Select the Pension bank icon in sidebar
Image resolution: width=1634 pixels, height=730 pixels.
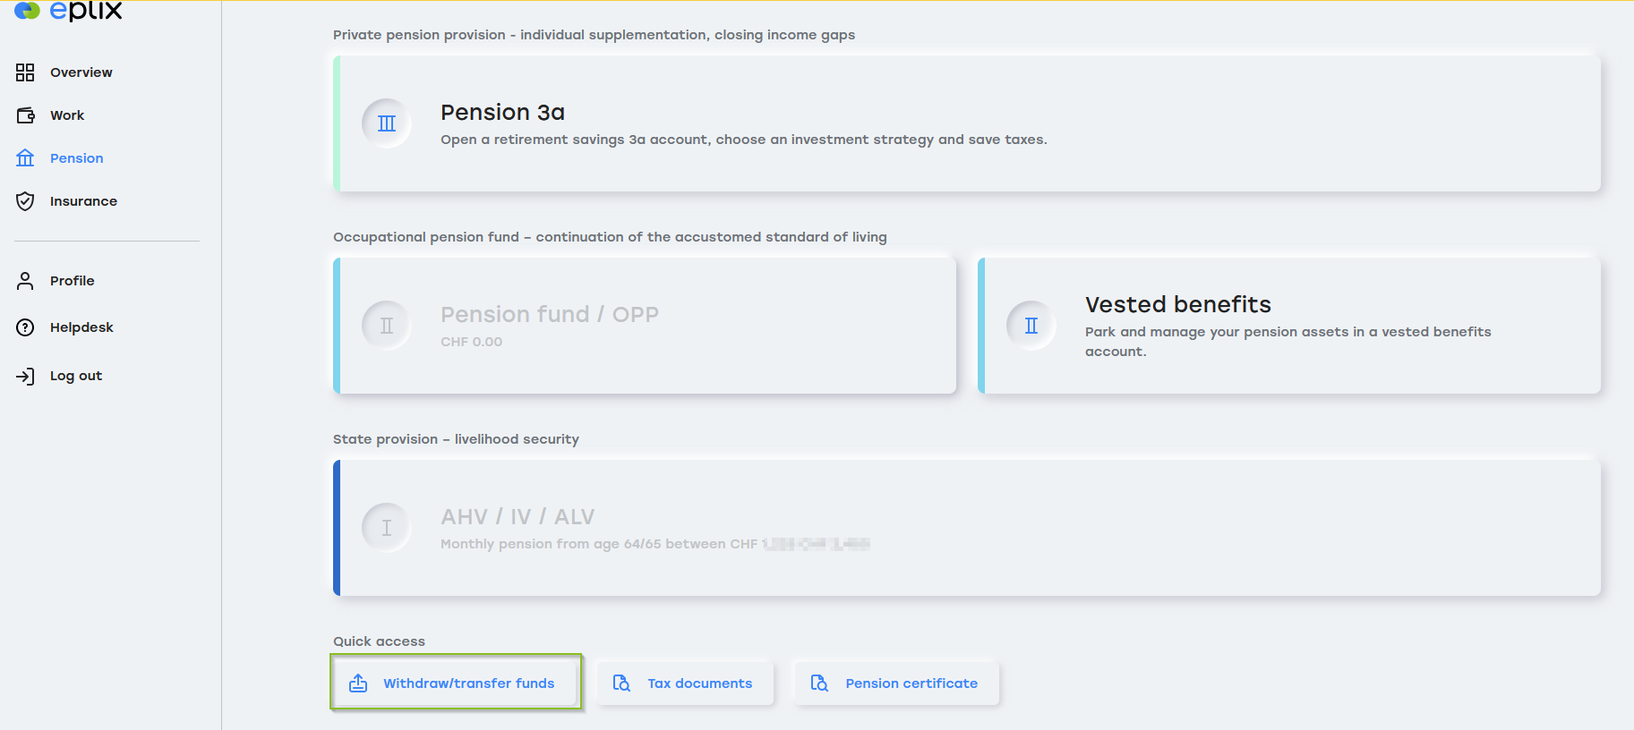[25, 158]
